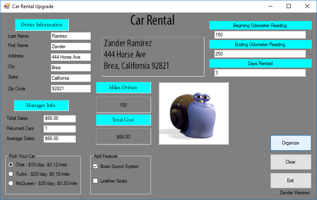Focus the Last Name field containing Ramirez

click(x=71, y=36)
